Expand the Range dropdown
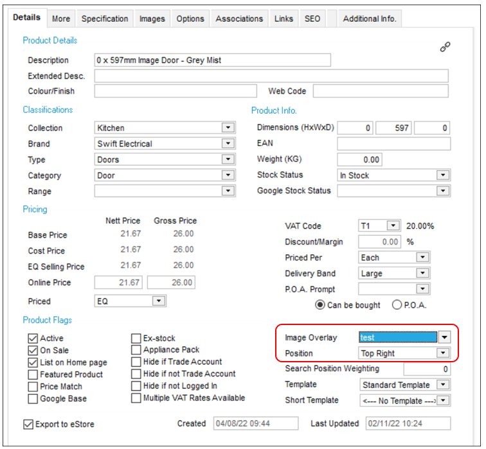Screen dimensions: 486x449 (228, 191)
